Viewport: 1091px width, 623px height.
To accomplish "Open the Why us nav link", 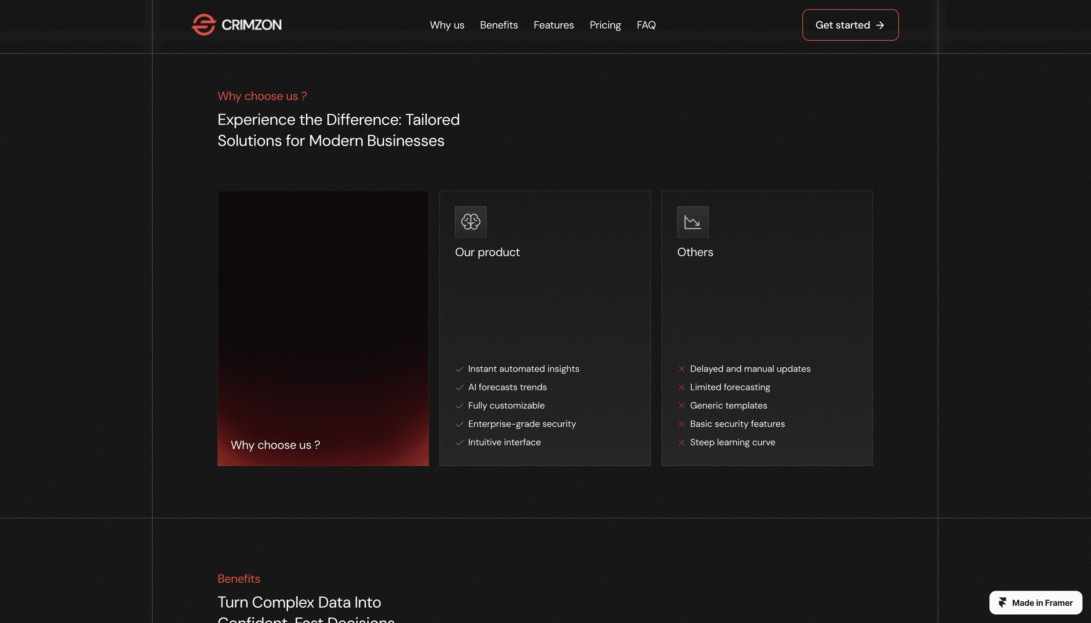I will click(447, 25).
